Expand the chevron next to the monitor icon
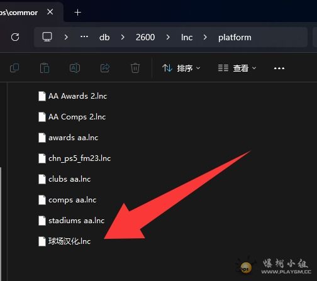The height and width of the screenshot is (281, 317). tap(66, 37)
